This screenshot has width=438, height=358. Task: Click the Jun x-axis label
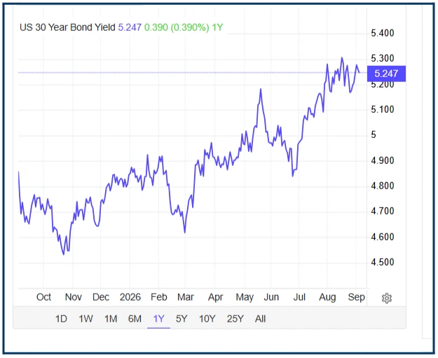click(271, 297)
